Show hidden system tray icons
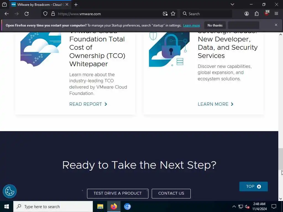 (x=234, y=206)
